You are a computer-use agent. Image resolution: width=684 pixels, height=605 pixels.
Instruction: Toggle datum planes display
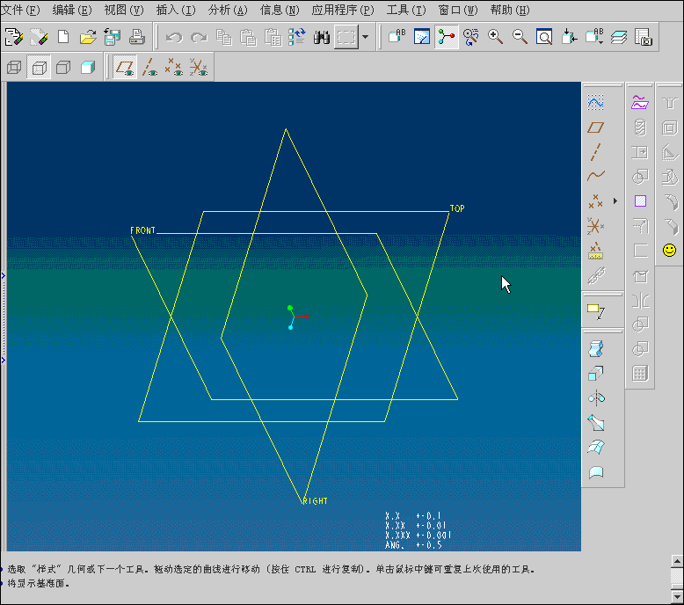pos(125,67)
